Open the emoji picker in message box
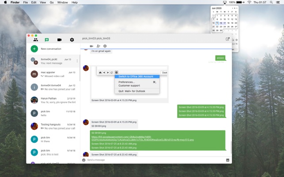Image resolution: width=284 pixels, height=177 pixels. click(x=83, y=160)
